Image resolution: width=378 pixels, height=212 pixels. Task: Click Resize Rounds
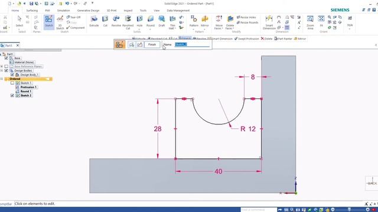tap(247, 22)
